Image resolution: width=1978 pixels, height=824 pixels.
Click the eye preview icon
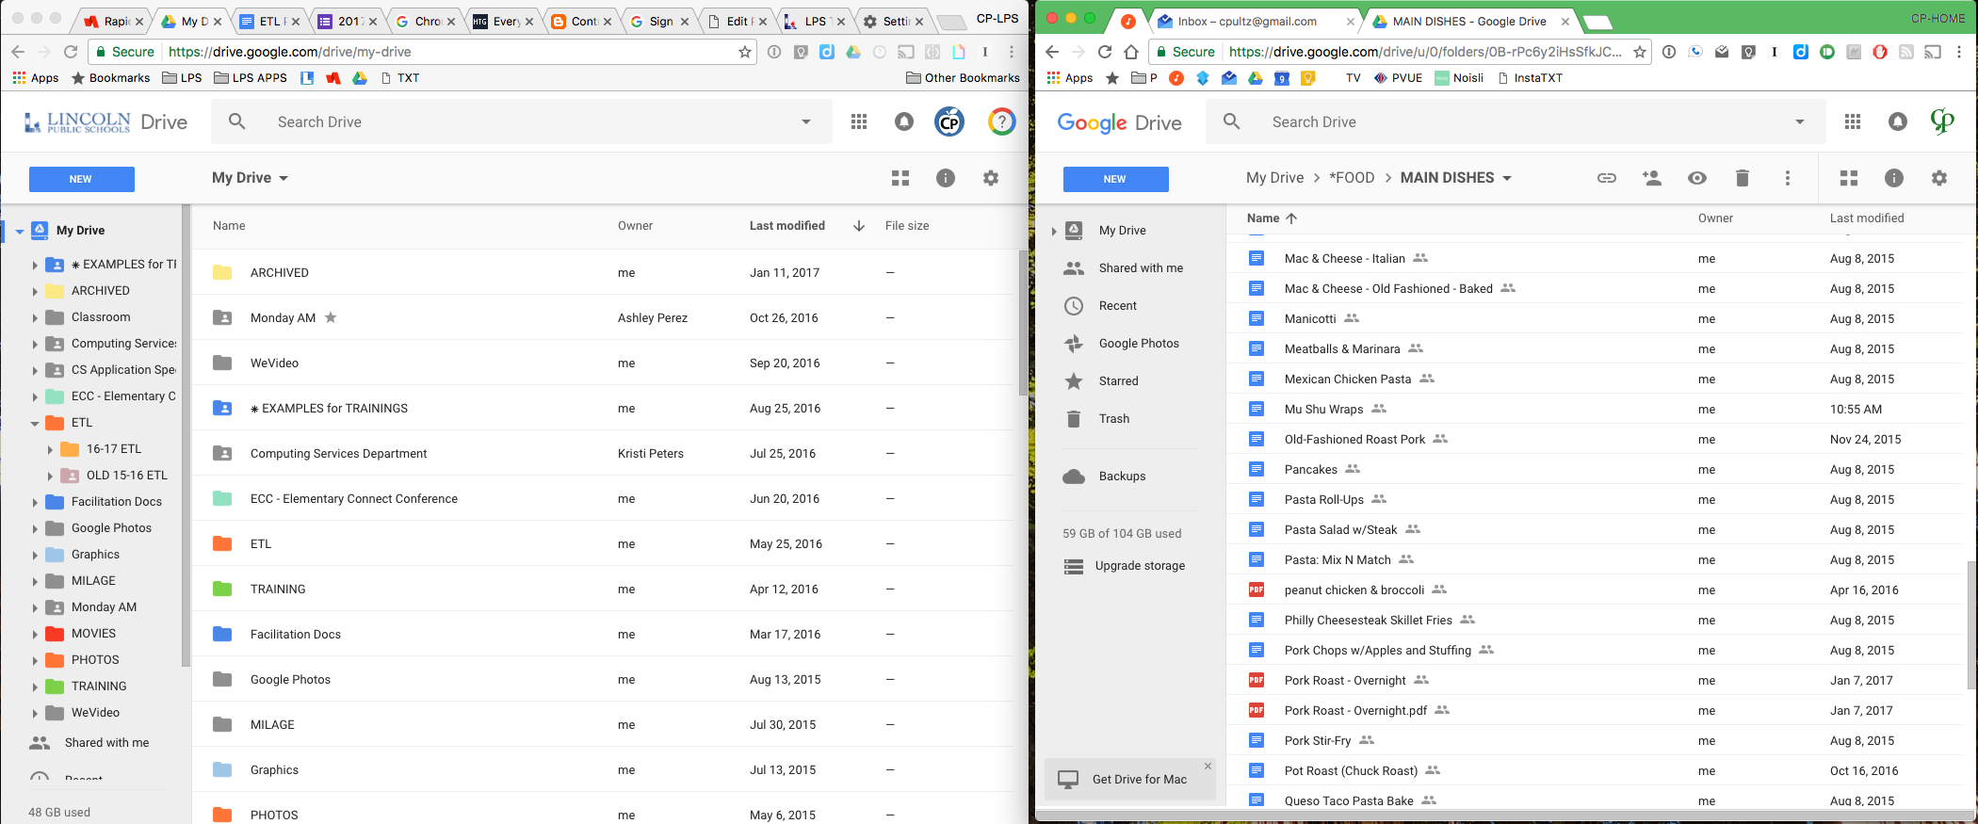(1697, 178)
